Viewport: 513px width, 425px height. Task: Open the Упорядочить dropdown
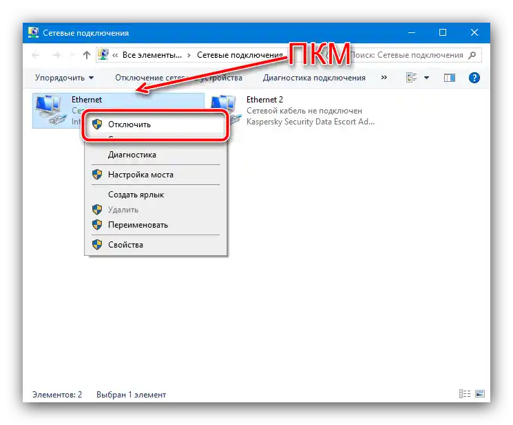[64, 78]
